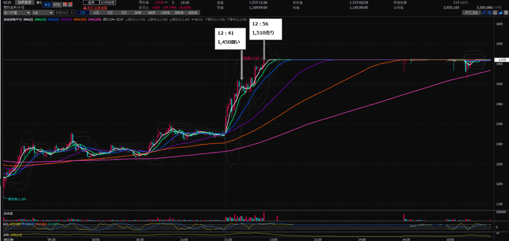Select the 30本 period tab
Image resolution: width=509 pixels, height=241 pixels.
click(138, 12)
